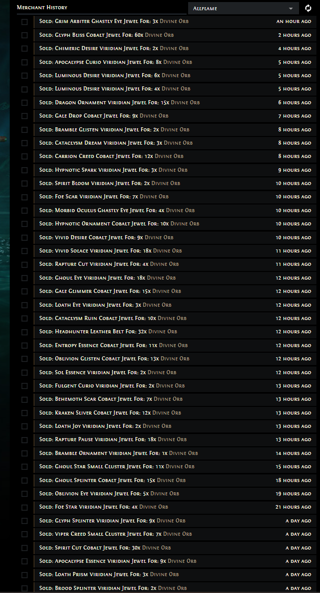Select the Hypnotic Ornament Cobalt Jewel row
This screenshot has height=593, width=320.
click(x=175, y=224)
